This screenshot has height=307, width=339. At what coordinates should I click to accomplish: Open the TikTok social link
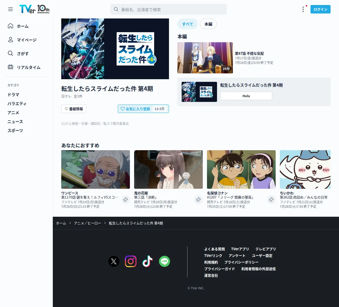tap(148, 261)
